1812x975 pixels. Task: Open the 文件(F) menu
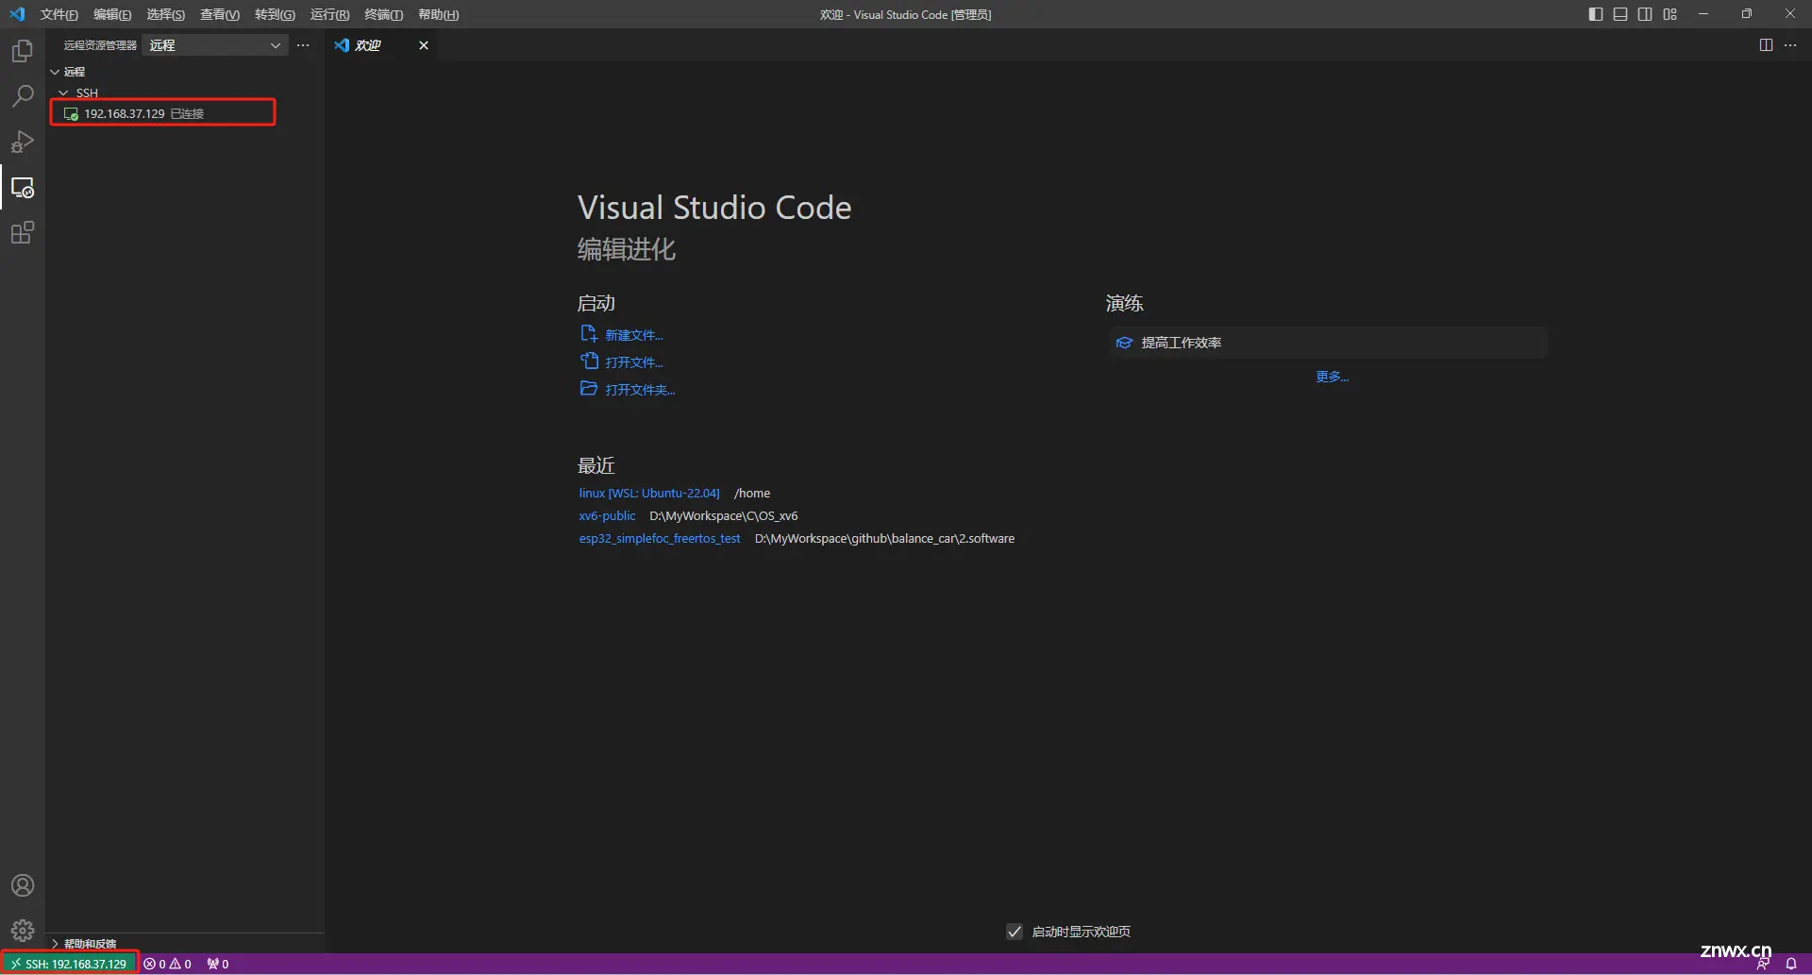click(x=59, y=14)
